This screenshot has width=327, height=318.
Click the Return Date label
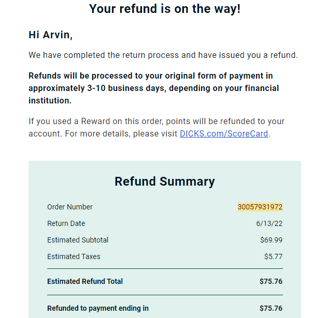(66, 223)
